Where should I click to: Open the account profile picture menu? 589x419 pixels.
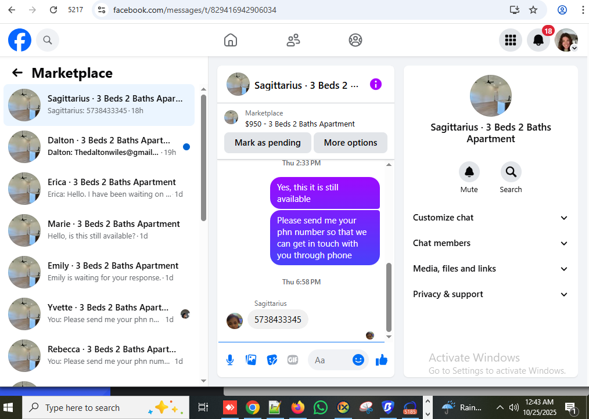point(566,40)
